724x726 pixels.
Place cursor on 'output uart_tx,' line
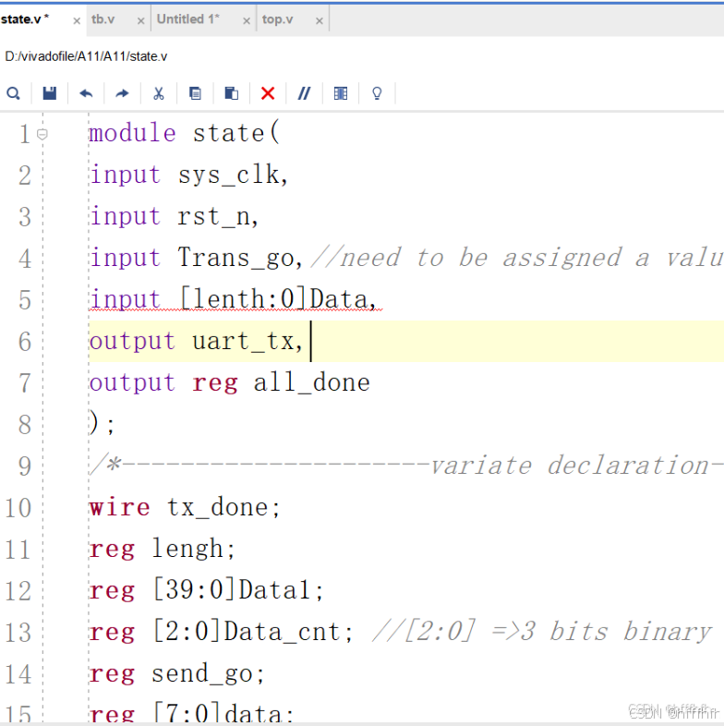[x=196, y=341]
